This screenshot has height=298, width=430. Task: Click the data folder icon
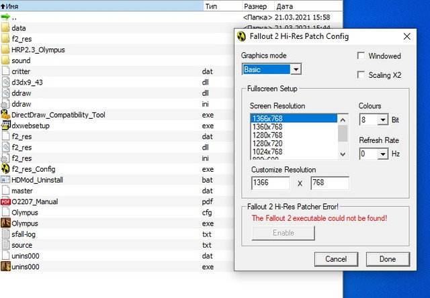5,28
